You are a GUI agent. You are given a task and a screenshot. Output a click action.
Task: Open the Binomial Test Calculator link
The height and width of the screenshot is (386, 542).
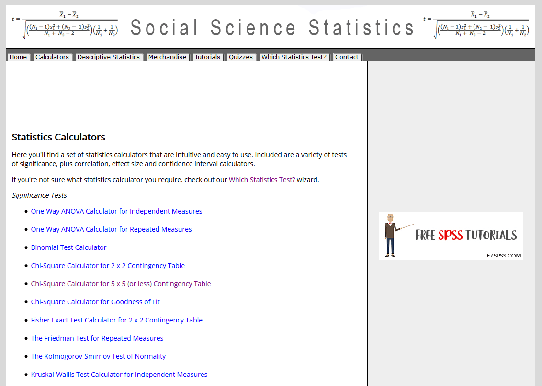68,247
